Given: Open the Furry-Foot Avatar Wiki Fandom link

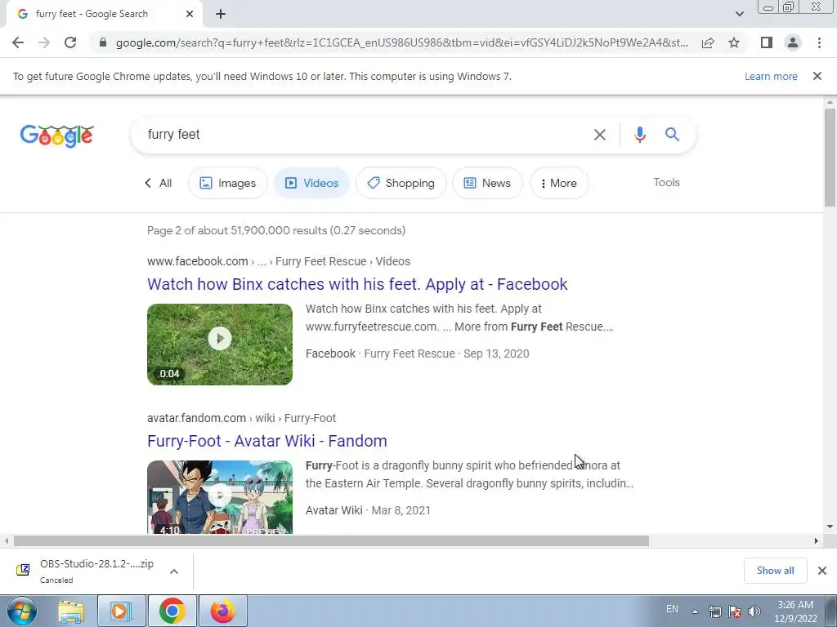Looking at the screenshot, I should (267, 441).
